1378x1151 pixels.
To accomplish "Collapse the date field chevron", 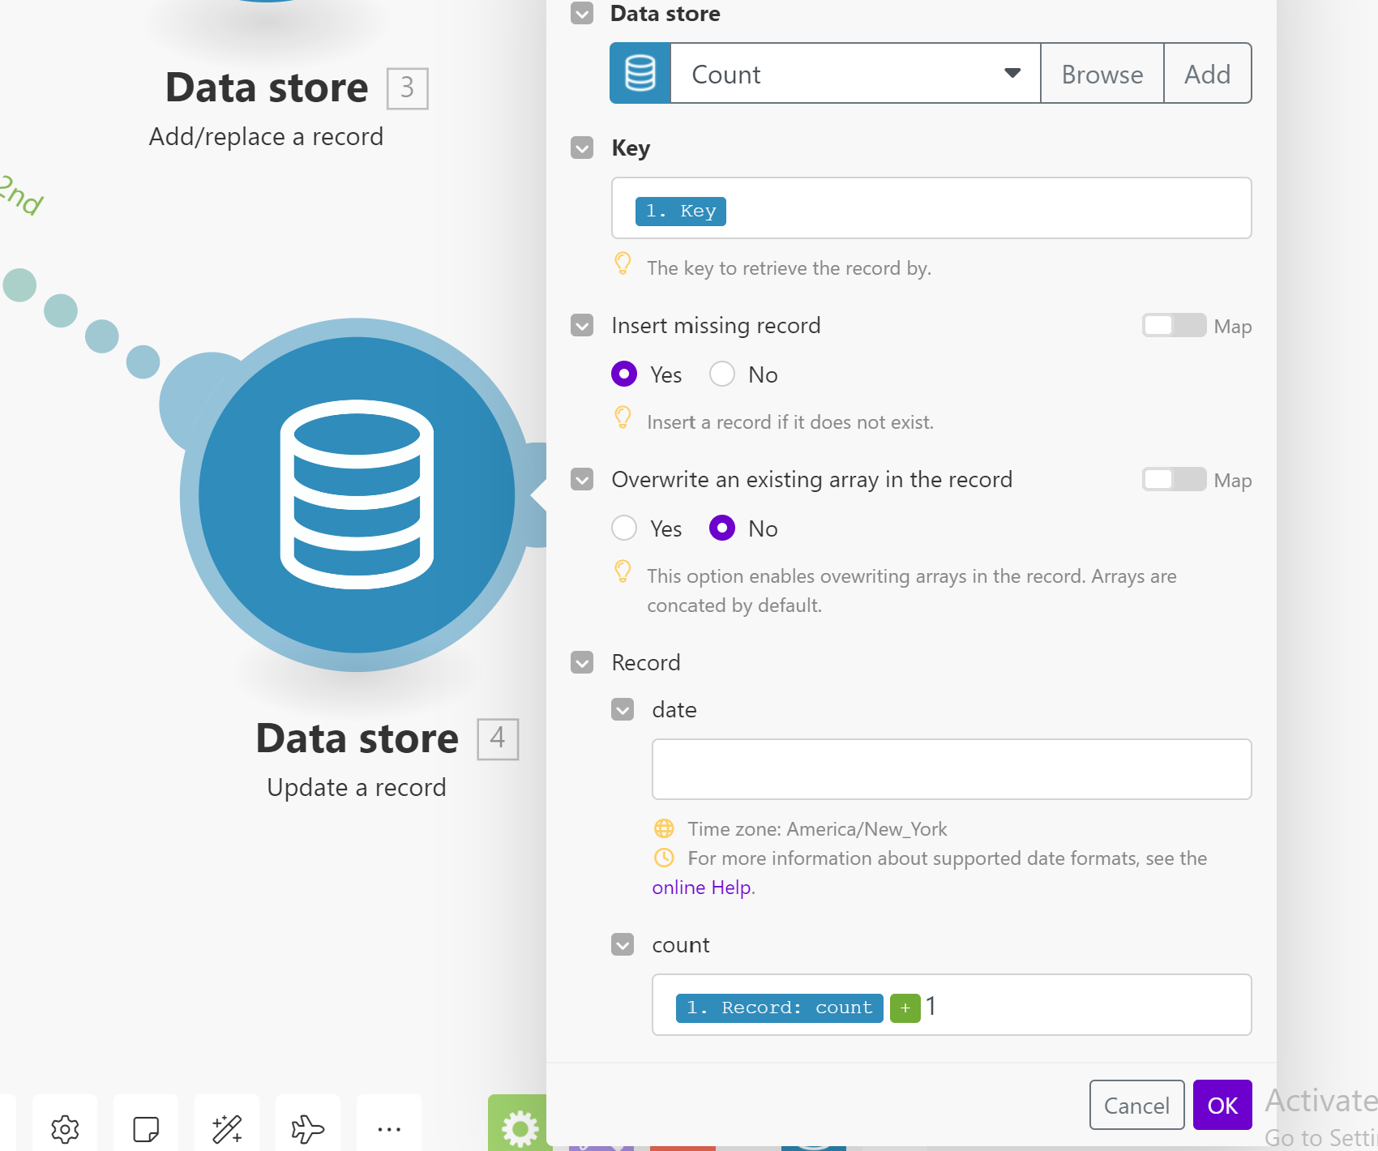I will (x=623, y=710).
